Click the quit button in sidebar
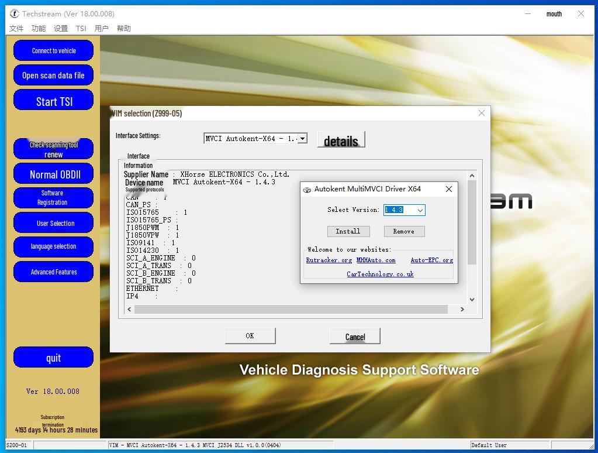The height and width of the screenshot is (453, 598). pyautogui.click(x=53, y=358)
